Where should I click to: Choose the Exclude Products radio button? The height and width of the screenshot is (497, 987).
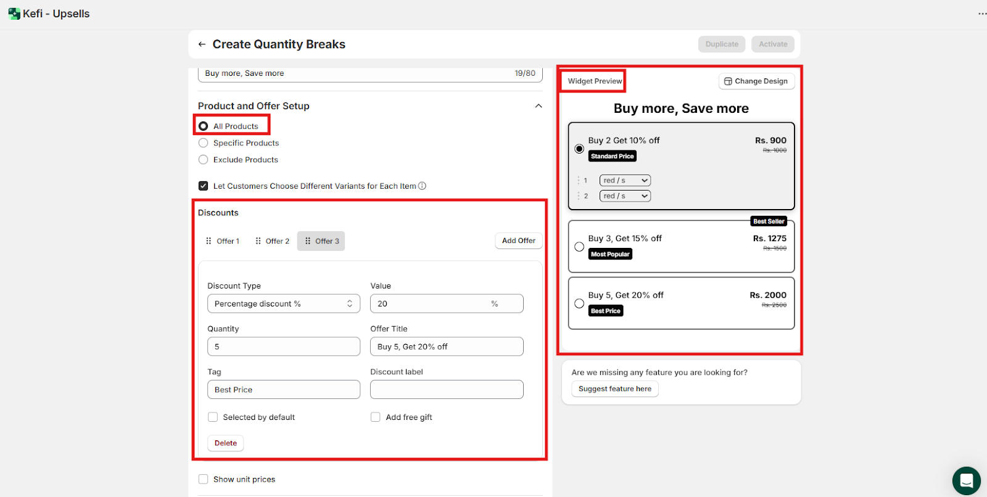click(x=204, y=160)
